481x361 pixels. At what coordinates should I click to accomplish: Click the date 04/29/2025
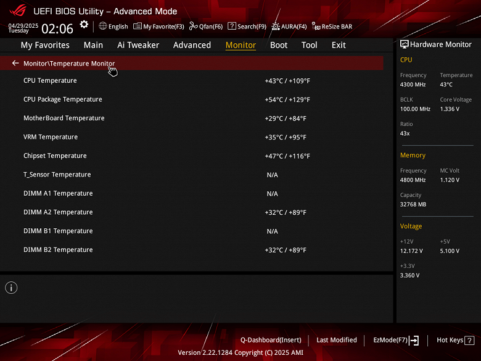23,25
